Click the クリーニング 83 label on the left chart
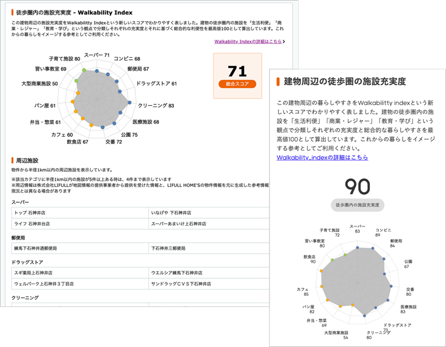 click(156, 106)
